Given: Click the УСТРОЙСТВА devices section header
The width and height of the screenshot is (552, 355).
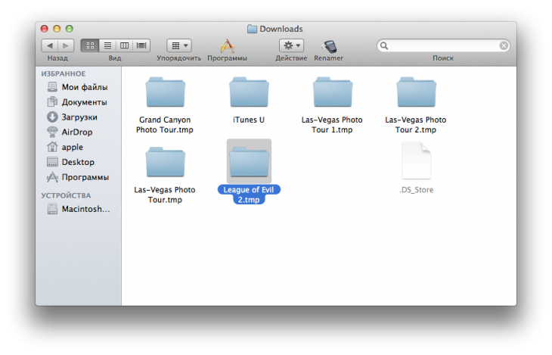Looking at the screenshot, I should pos(67,195).
